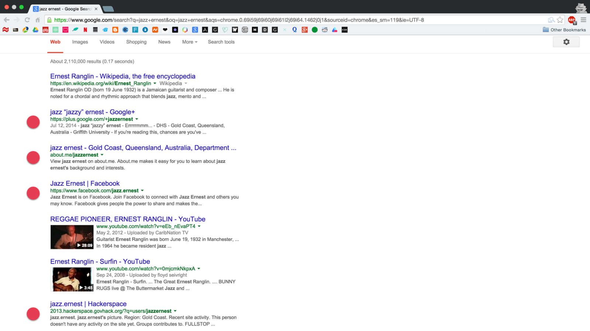Expand the Wikipedia source info arrow
This screenshot has width=590, height=331.
point(186,83)
